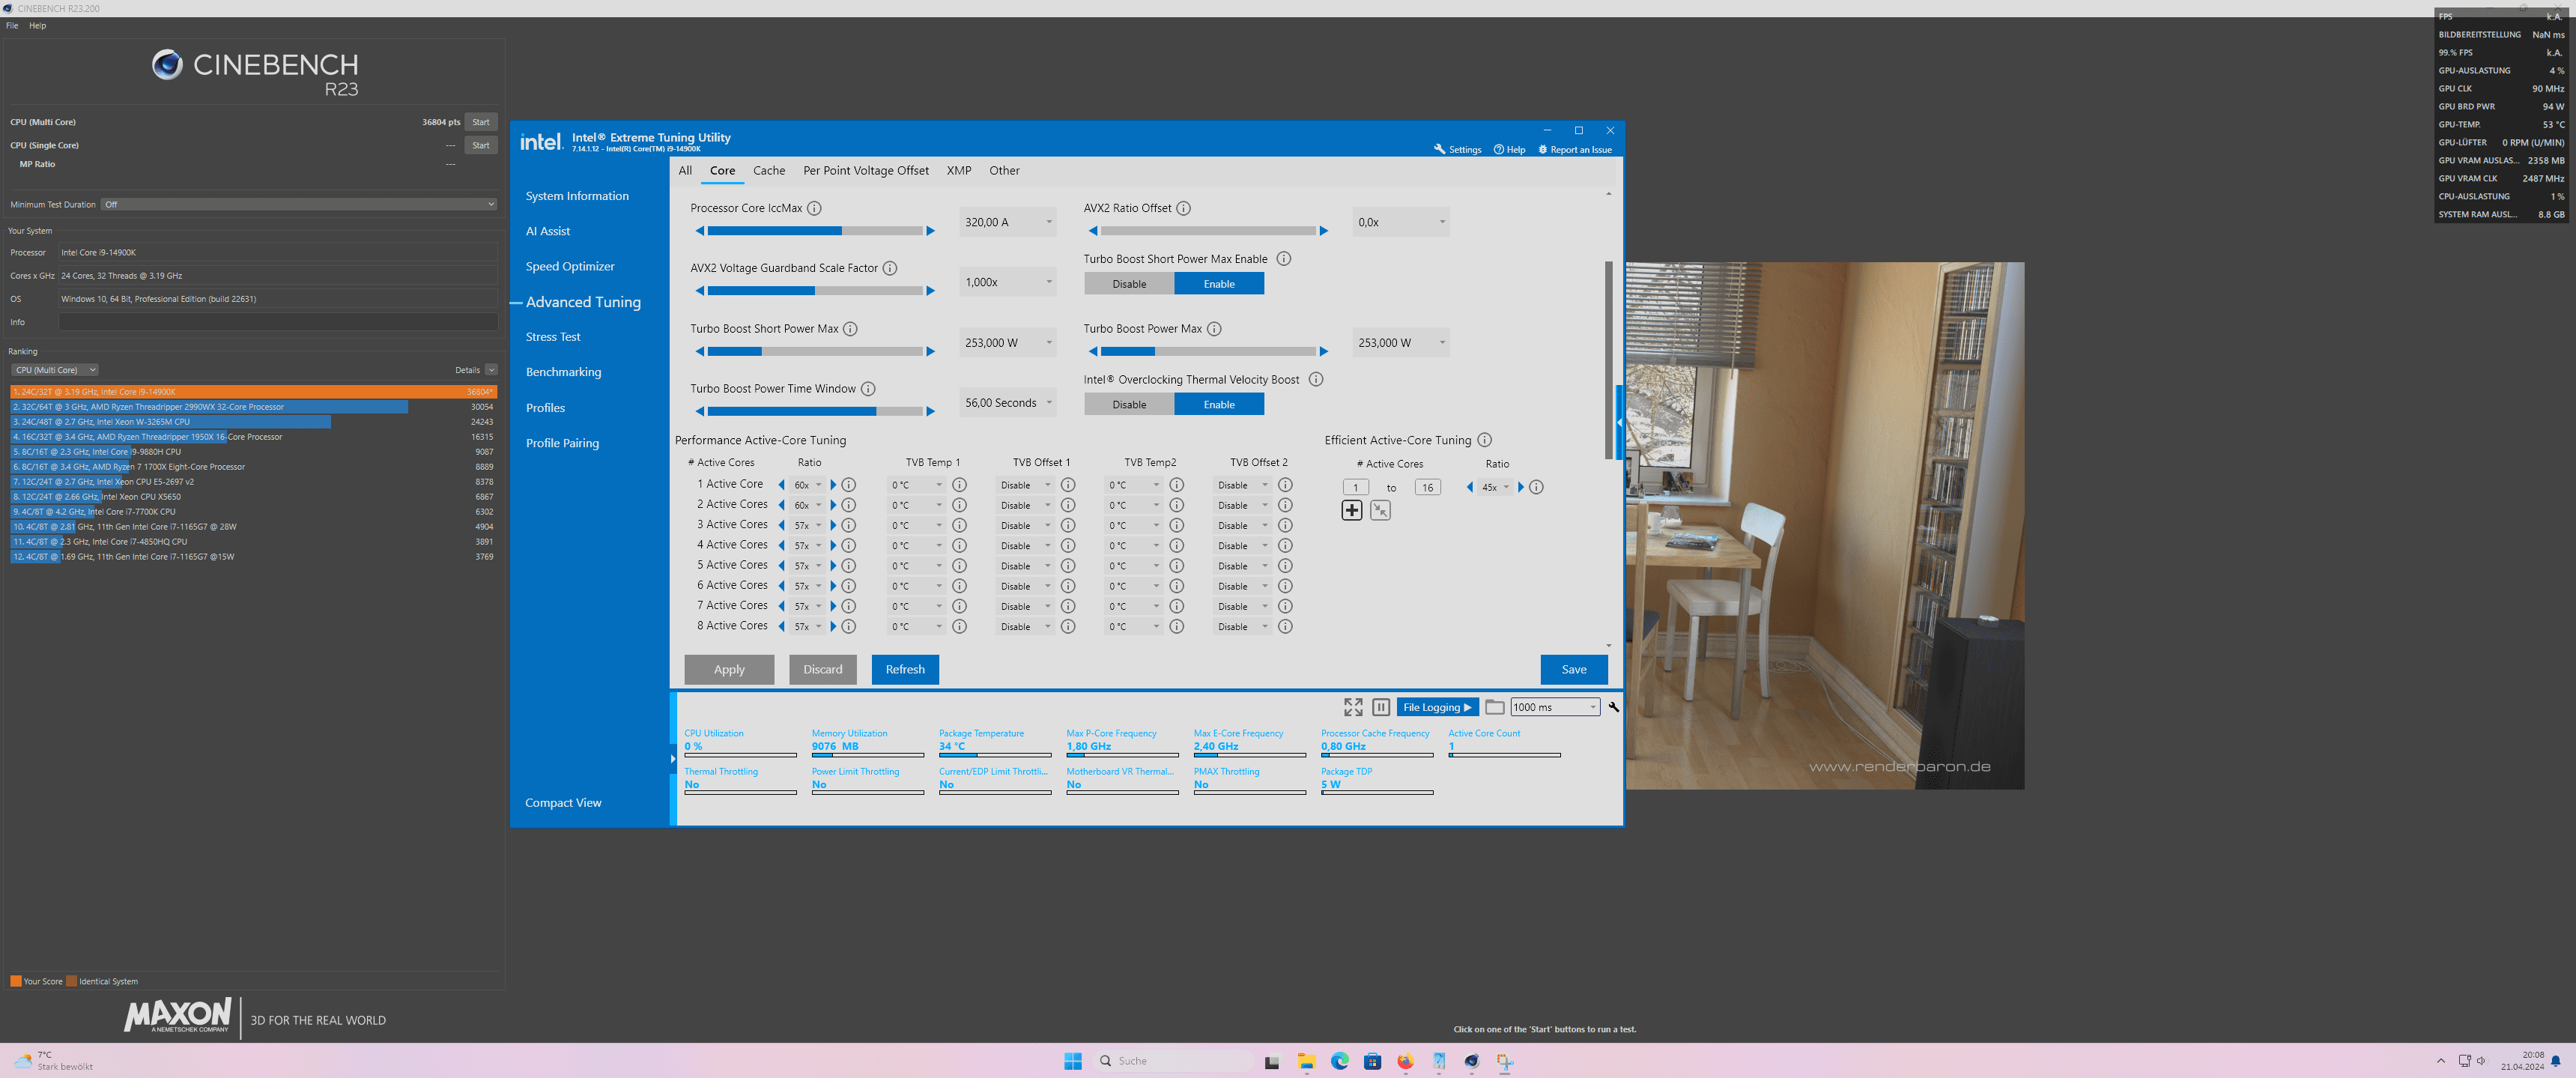
Task: Show info for AVX2 Voltage Guardband Scale Factor
Action: [x=890, y=268]
